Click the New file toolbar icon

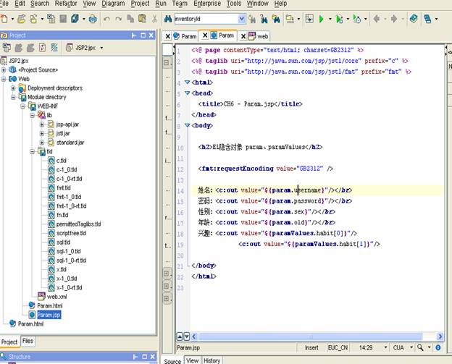tap(4, 19)
